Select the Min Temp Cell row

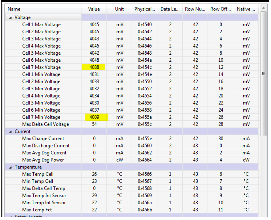[132, 181]
